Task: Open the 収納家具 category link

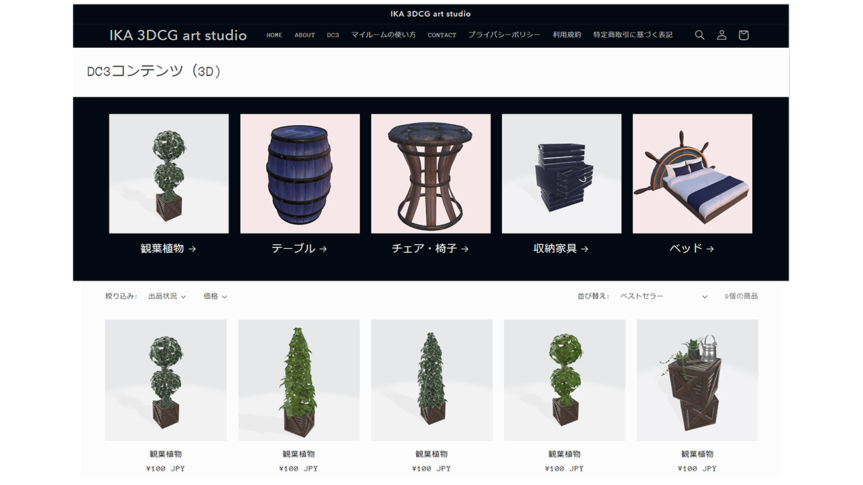Action: [x=561, y=249]
